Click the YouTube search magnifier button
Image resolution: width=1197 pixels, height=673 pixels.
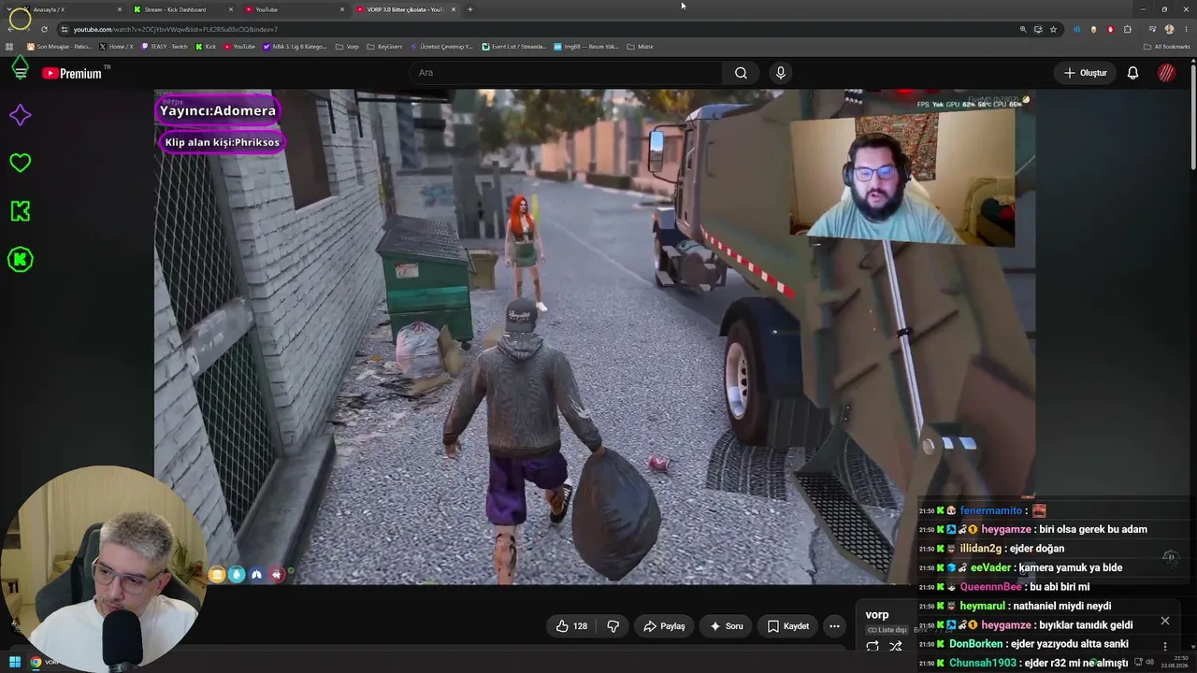coord(741,73)
